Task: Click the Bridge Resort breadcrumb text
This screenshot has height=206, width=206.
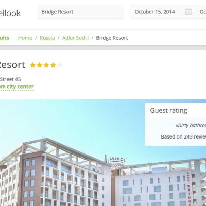Action: [112, 38]
